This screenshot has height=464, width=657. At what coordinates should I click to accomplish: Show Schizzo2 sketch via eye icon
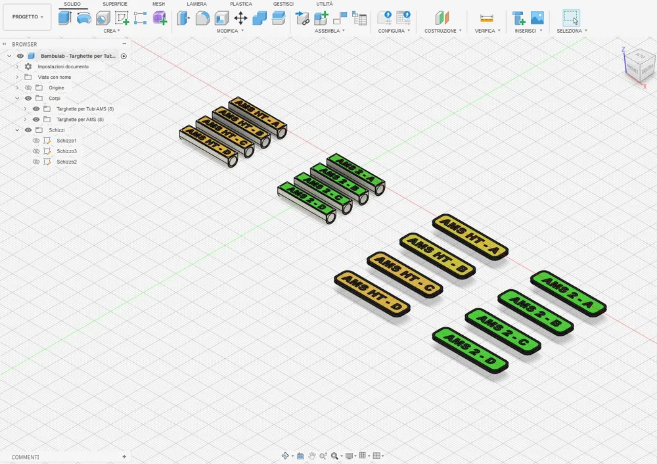pos(36,162)
